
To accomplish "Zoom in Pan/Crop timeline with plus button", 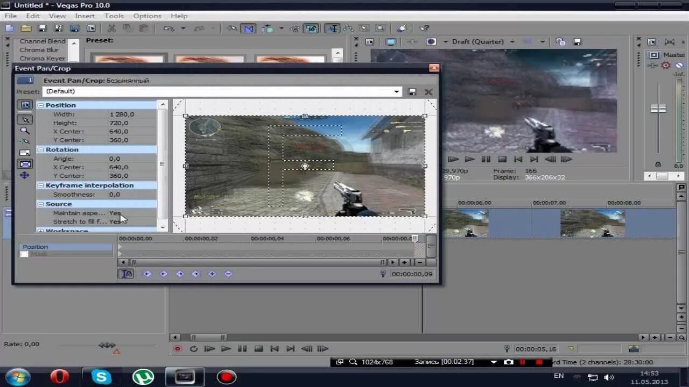I will point(405,262).
